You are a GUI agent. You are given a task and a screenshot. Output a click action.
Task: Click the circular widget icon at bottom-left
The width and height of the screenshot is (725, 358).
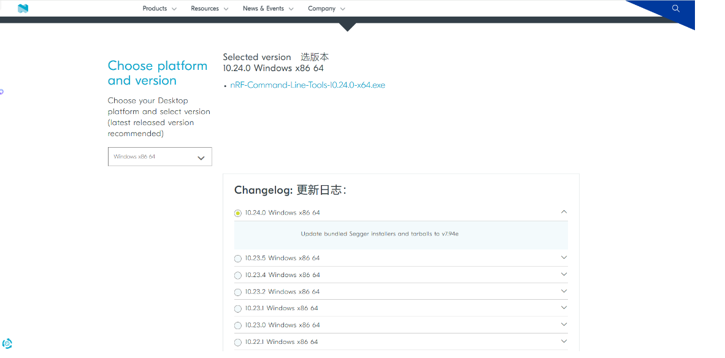(7, 344)
